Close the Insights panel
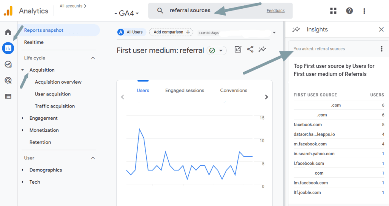Viewport: 389px width, 206px height. tap(381, 30)
